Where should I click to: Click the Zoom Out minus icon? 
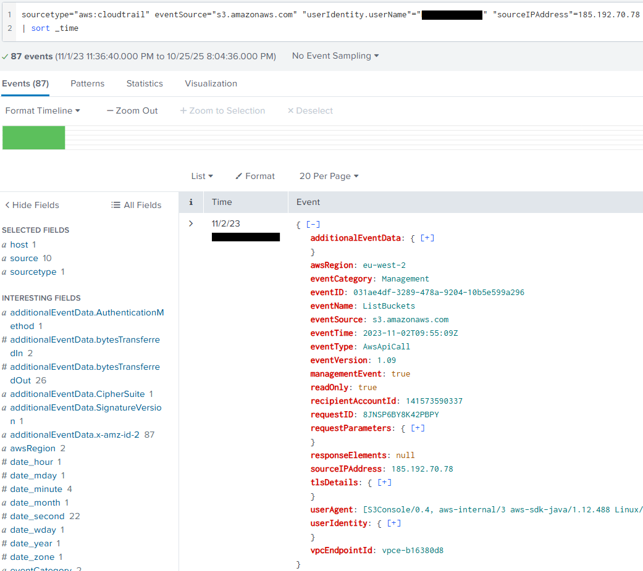(x=110, y=110)
